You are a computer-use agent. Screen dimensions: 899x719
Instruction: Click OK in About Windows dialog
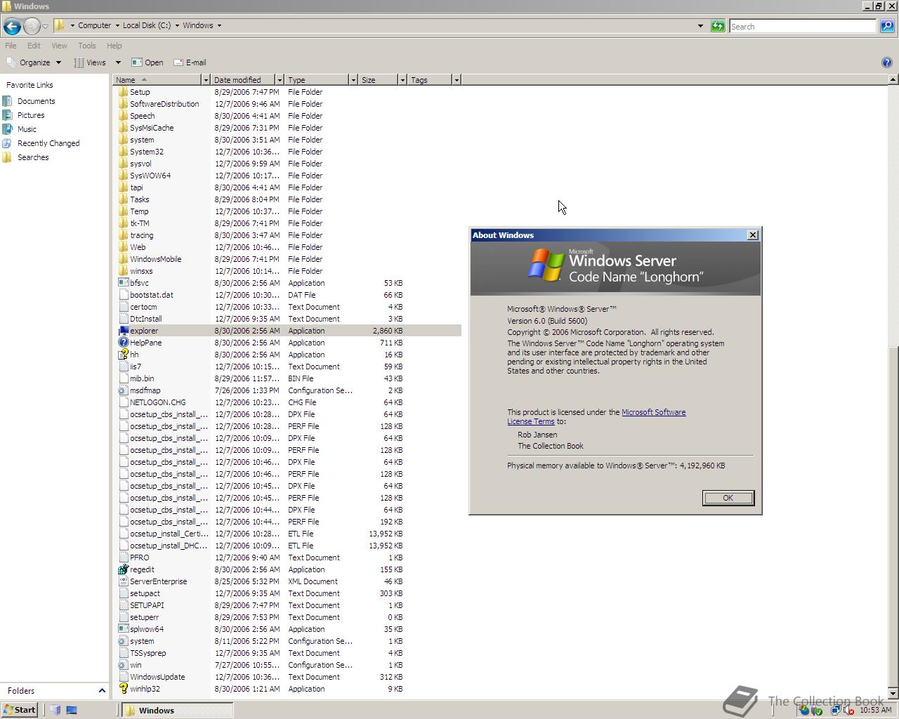[728, 498]
